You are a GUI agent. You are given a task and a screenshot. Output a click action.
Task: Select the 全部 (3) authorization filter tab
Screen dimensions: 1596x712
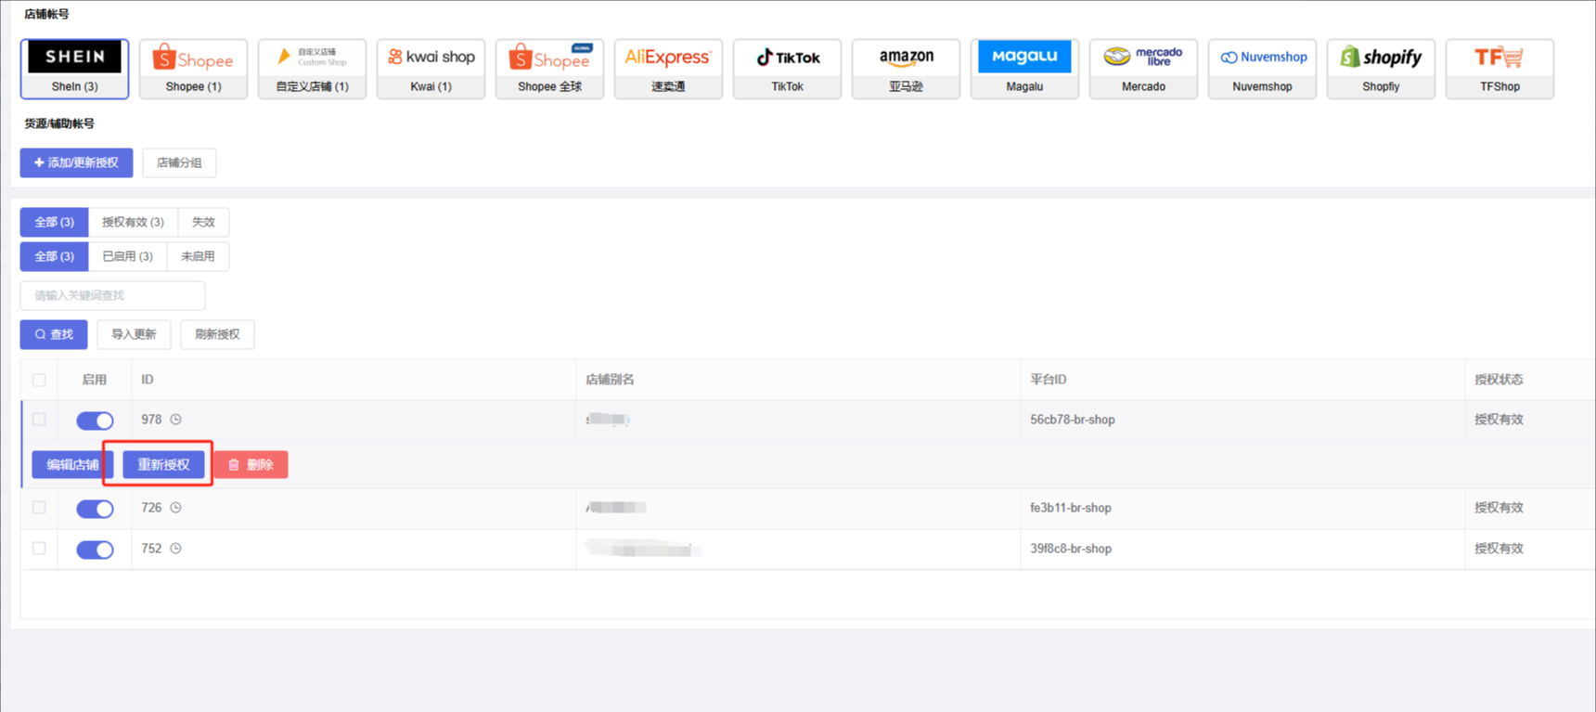click(54, 222)
